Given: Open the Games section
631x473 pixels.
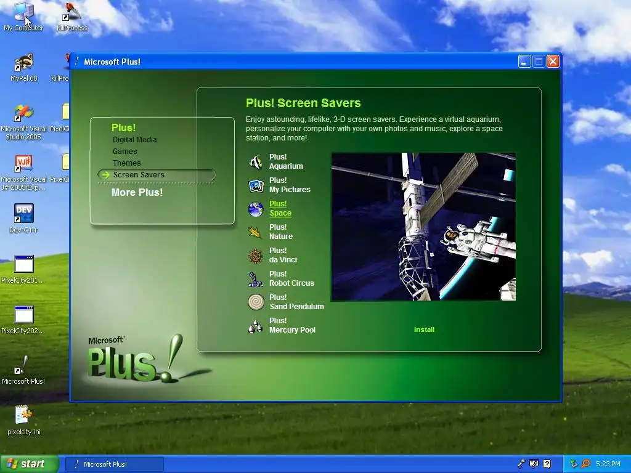Looking at the screenshot, I should [x=124, y=152].
